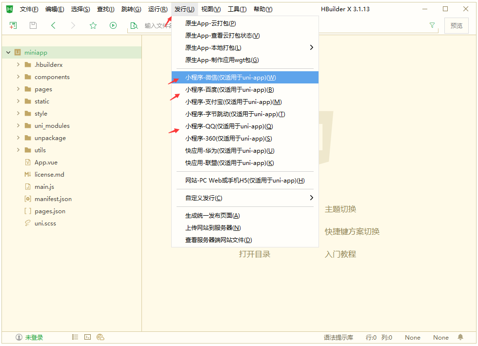Image resolution: width=478 pixels, height=346 pixels.
Task: Collapse the miniapp project root
Action: coord(8,53)
